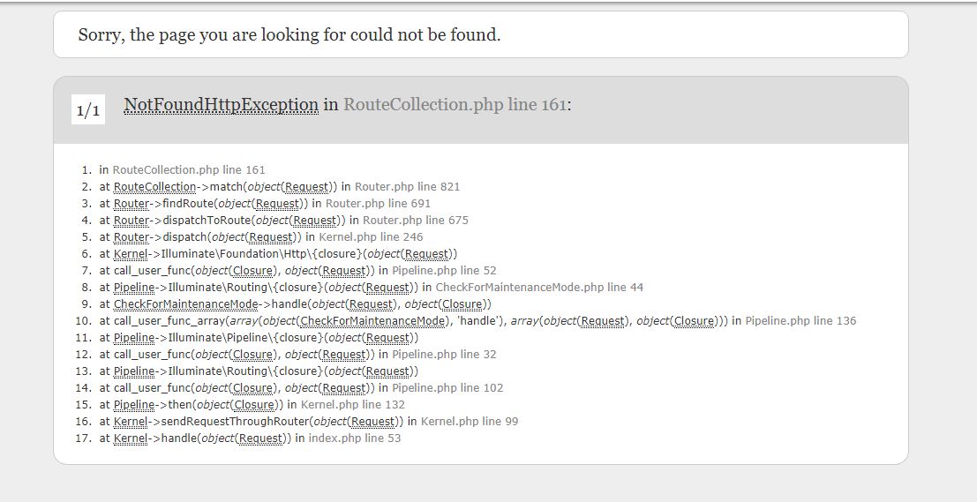The image size is (977, 502).
Task: Click "index.php line 53" file reference
Action: pos(354,438)
